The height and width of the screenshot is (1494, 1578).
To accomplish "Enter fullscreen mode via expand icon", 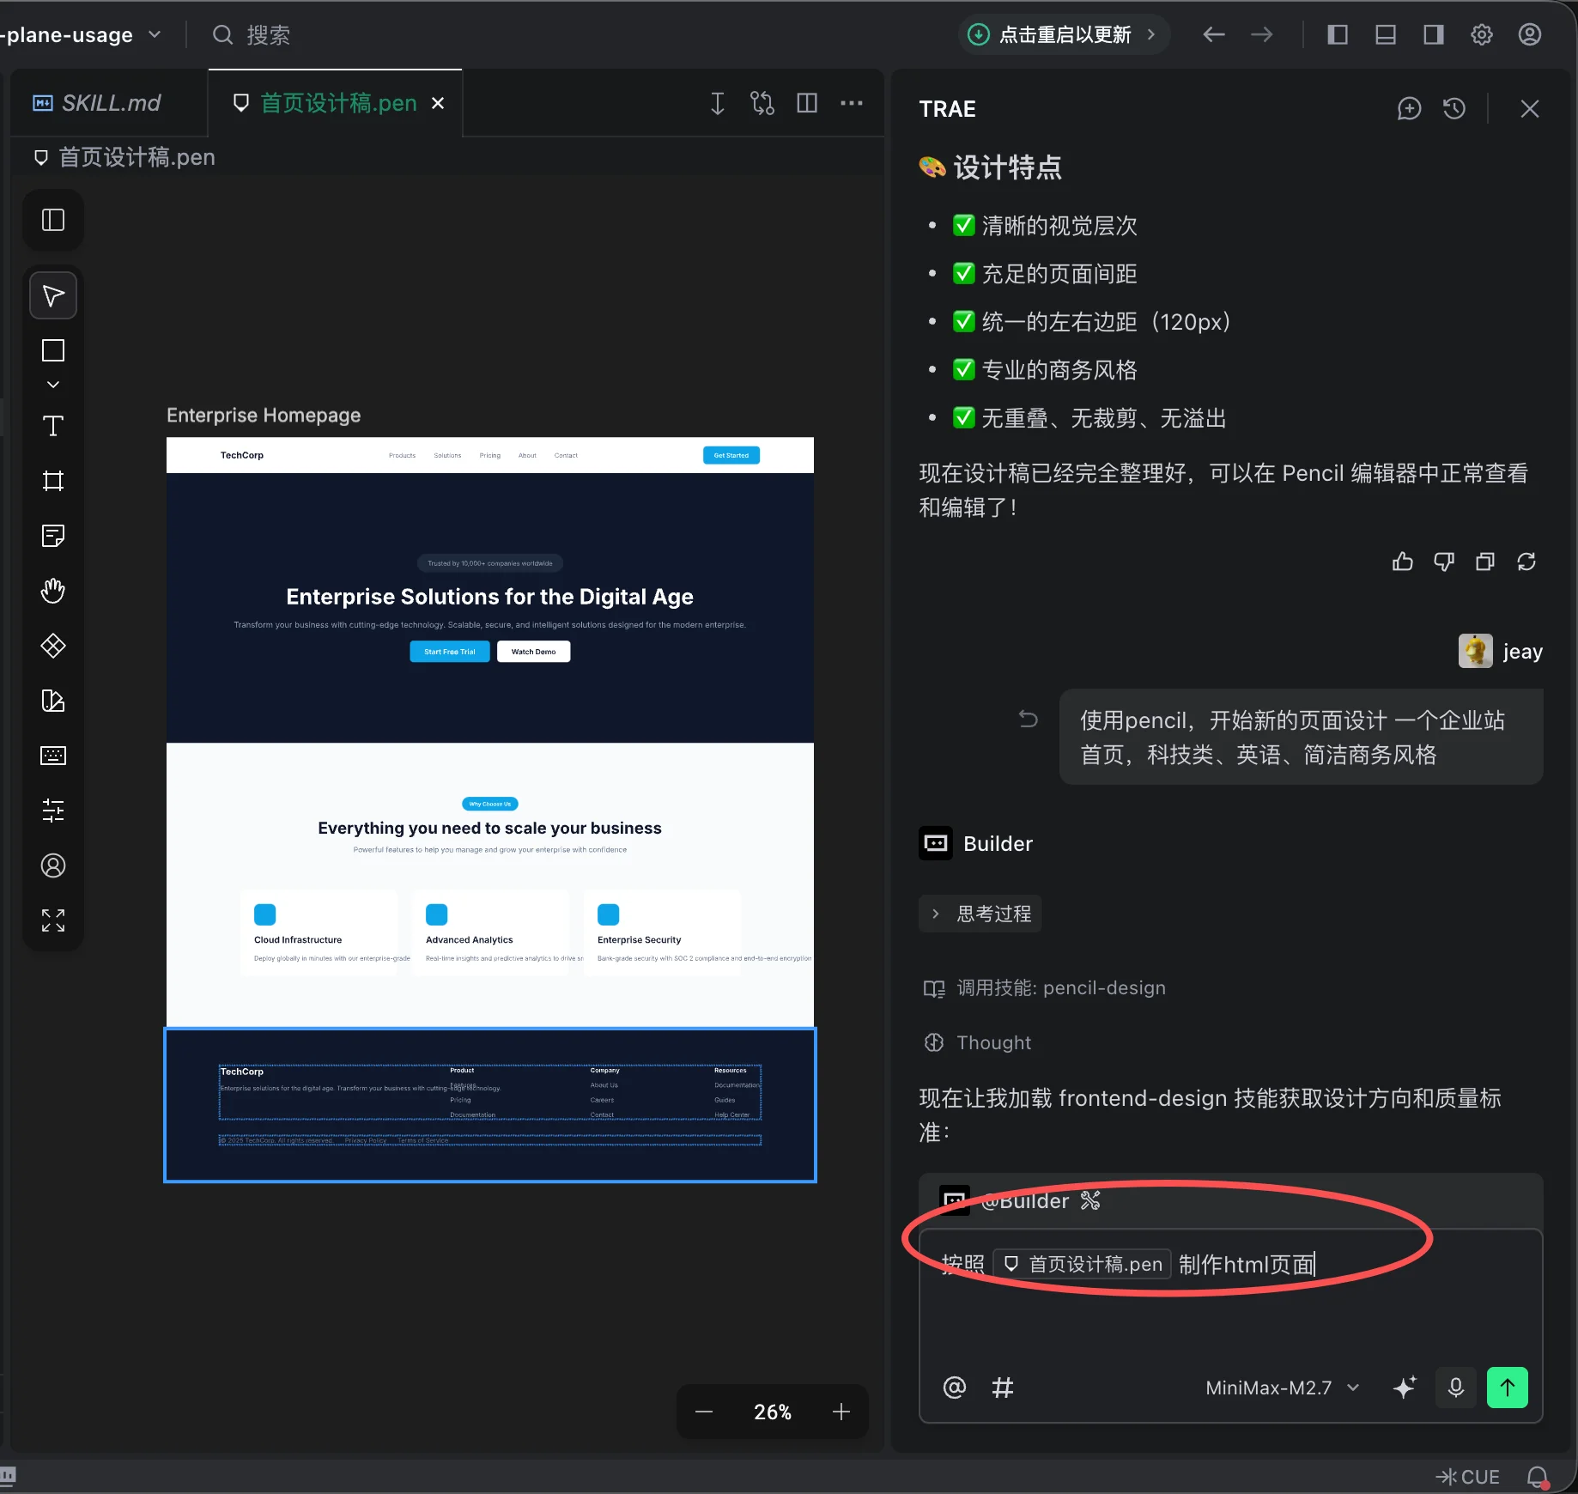I will (53, 920).
